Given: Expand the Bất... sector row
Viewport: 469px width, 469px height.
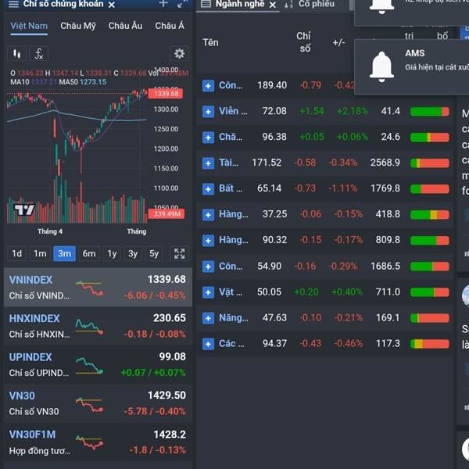Looking at the screenshot, I should (x=208, y=189).
